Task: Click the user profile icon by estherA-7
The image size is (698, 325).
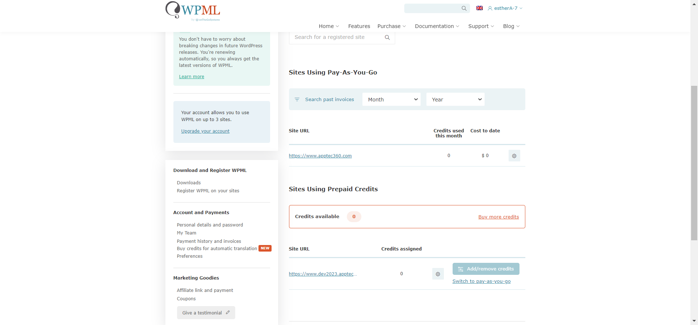Action: click(490, 8)
